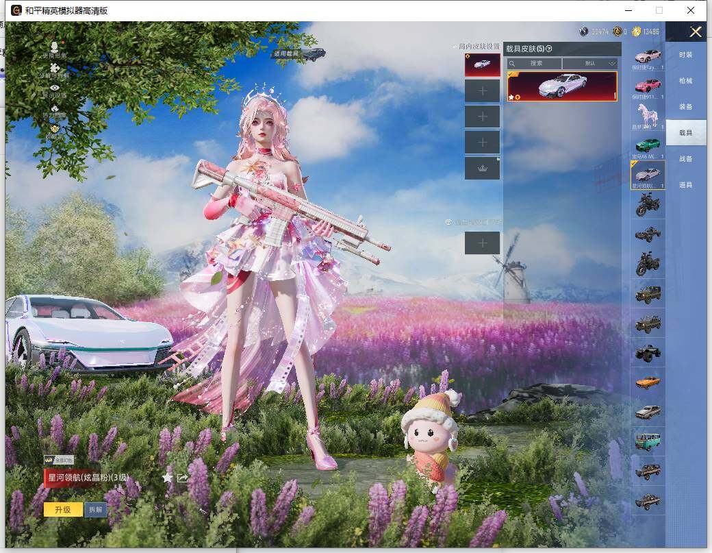Click the pet companion with beanie hat
712x553 pixels.
431,439
